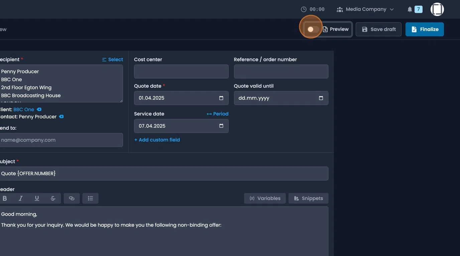Open notifications with the bell icon

410,9
